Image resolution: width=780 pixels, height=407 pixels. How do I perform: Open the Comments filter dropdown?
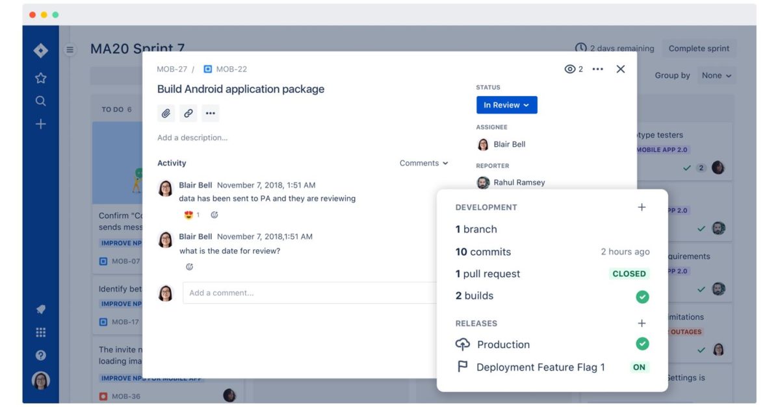(x=423, y=163)
